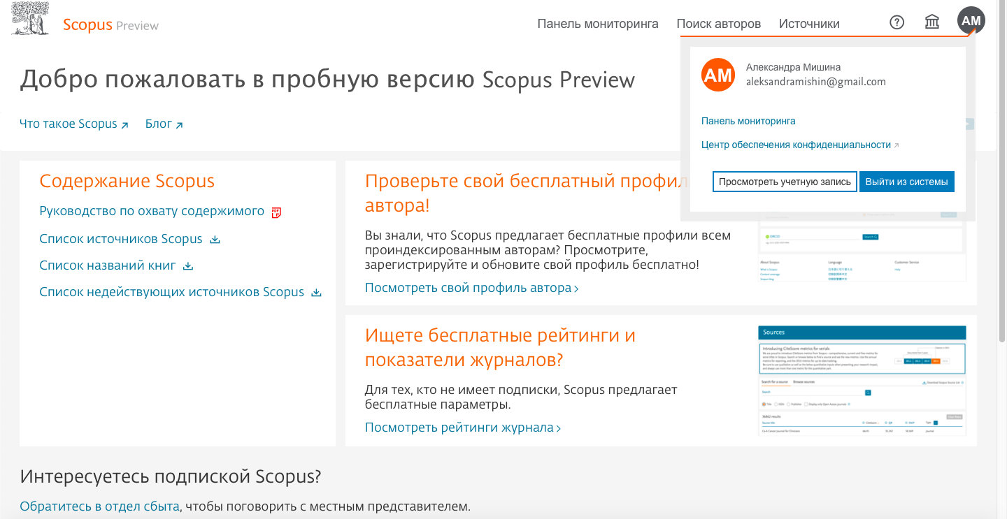Click Обратитесь в отдел сбыта link

[99, 506]
